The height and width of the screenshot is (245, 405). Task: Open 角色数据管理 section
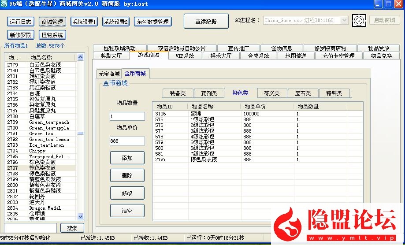click(152, 22)
